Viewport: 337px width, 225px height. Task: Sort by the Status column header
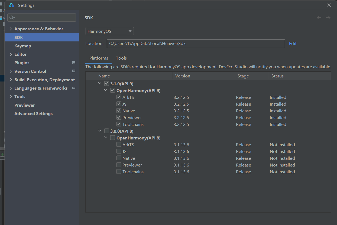point(300,76)
